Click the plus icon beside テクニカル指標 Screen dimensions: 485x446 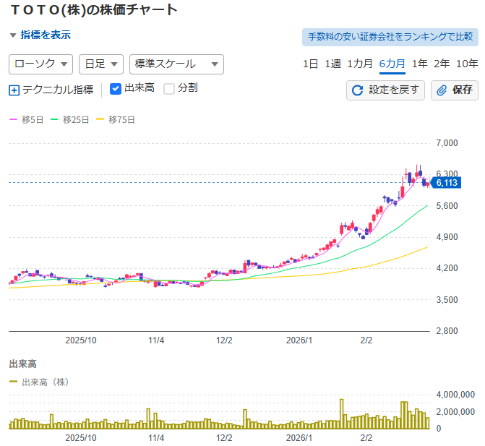click(x=14, y=90)
